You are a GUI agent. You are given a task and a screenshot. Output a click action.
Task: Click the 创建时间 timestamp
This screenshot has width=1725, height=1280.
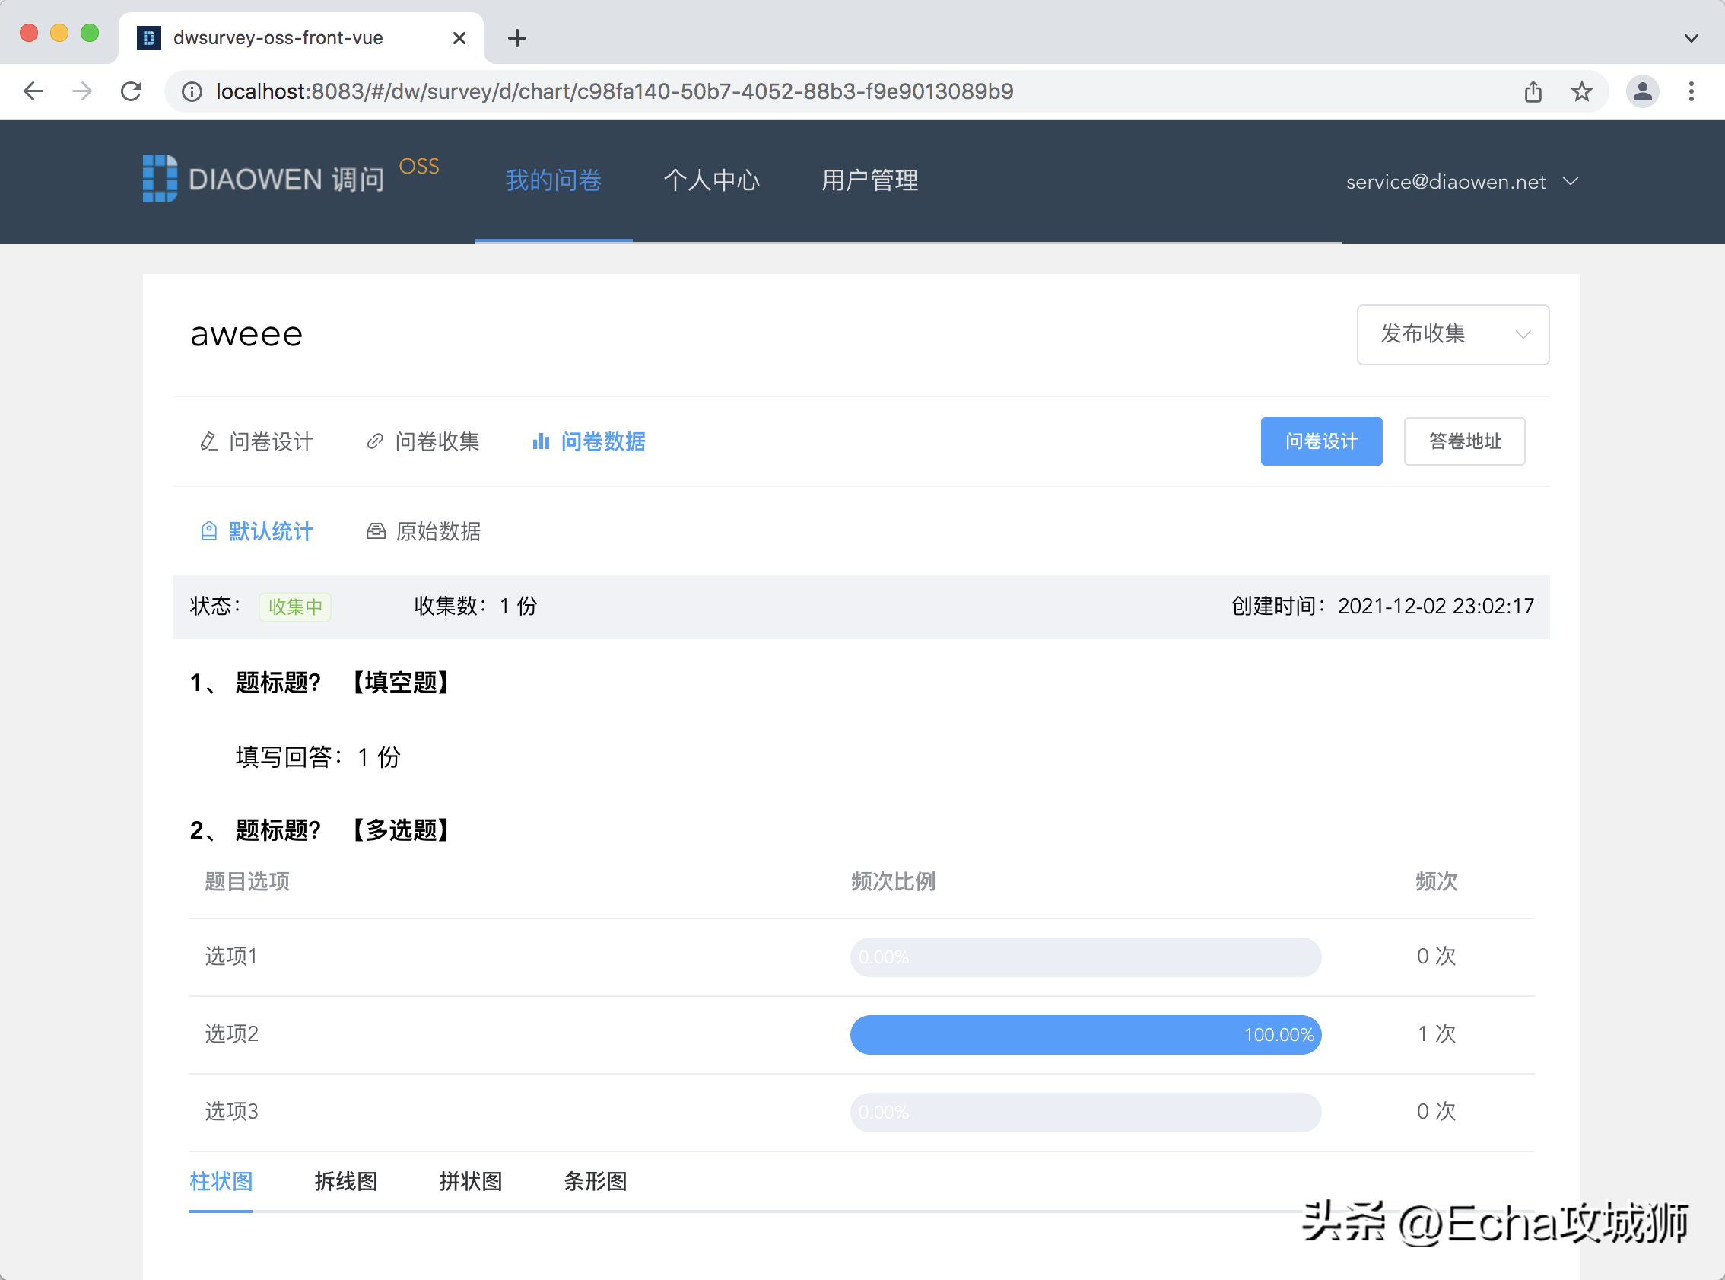point(1383,607)
